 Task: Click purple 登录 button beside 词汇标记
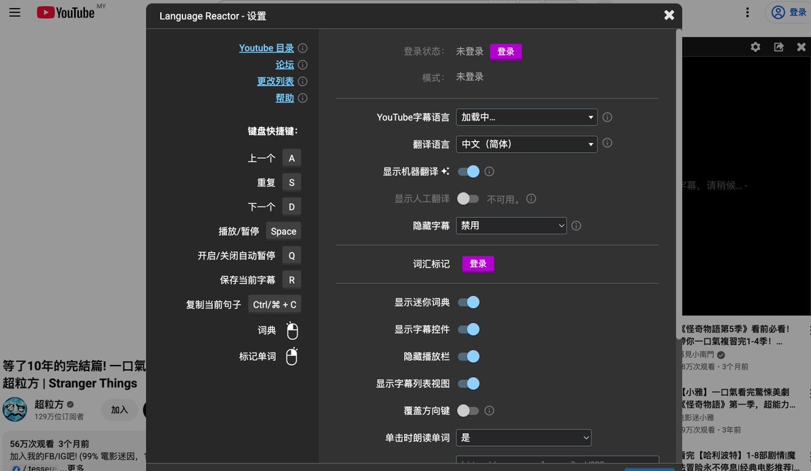(x=478, y=264)
